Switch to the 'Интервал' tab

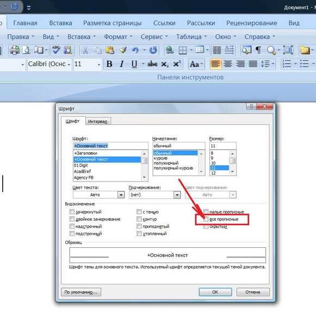[98, 121]
